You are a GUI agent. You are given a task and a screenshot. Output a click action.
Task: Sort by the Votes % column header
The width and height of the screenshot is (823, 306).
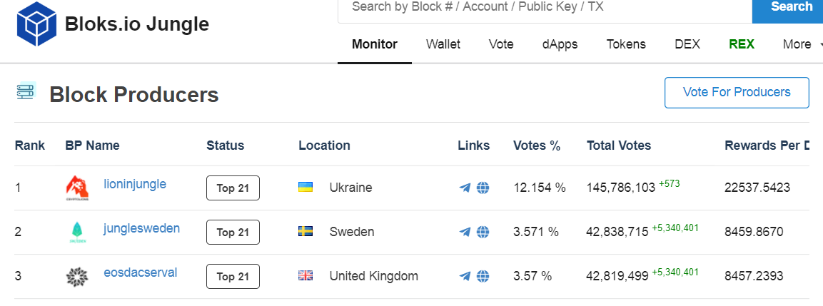coord(537,146)
